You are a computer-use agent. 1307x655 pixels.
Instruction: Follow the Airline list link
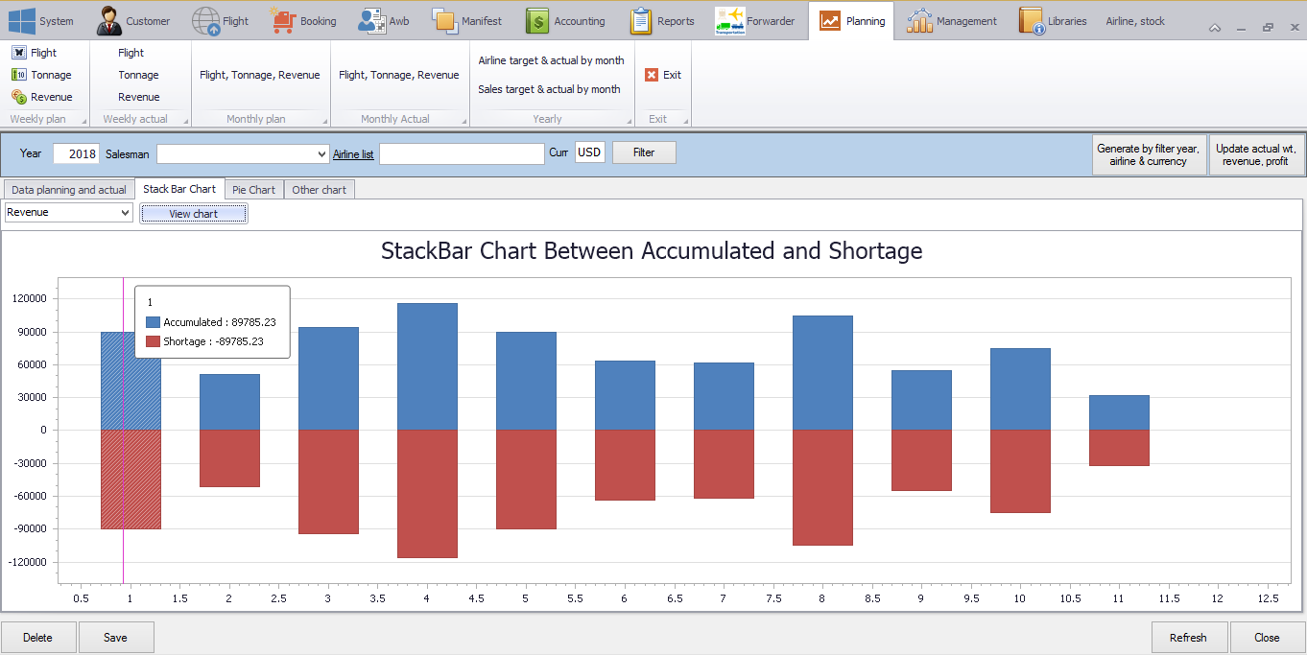point(353,154)
